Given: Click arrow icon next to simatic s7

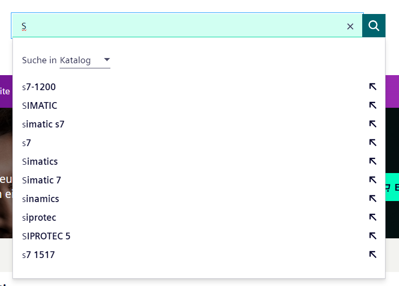Looking at the screenshot, I should pos(373,124).
